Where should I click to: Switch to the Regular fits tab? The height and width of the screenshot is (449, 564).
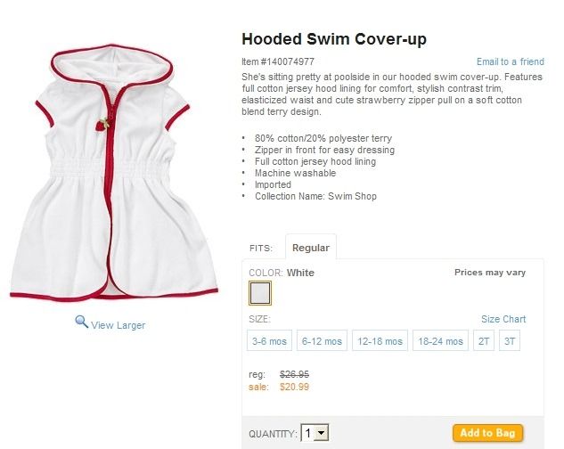pos(311,248)
